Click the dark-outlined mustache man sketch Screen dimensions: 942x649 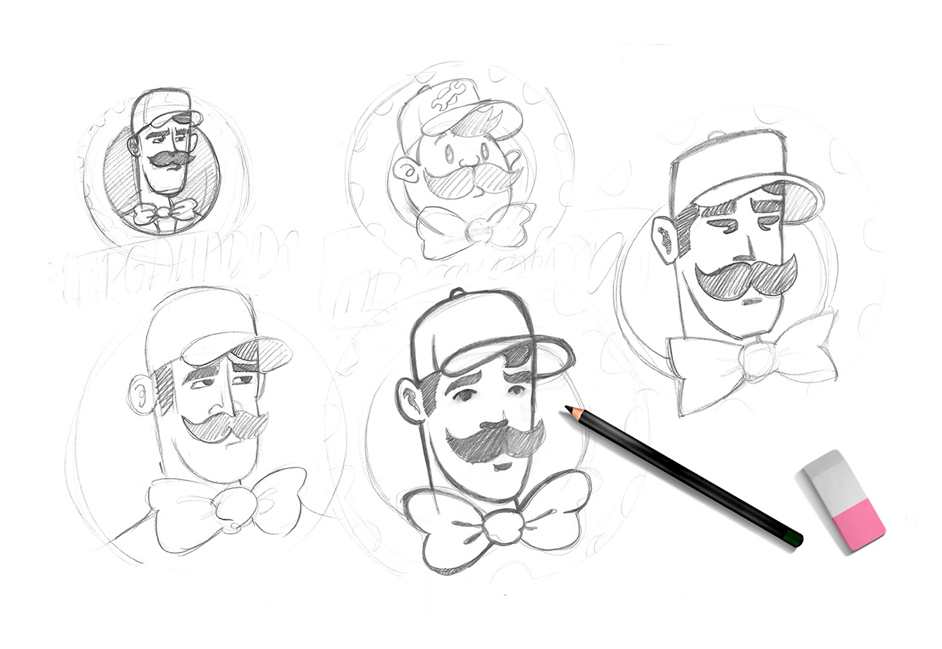pos(491,431)
